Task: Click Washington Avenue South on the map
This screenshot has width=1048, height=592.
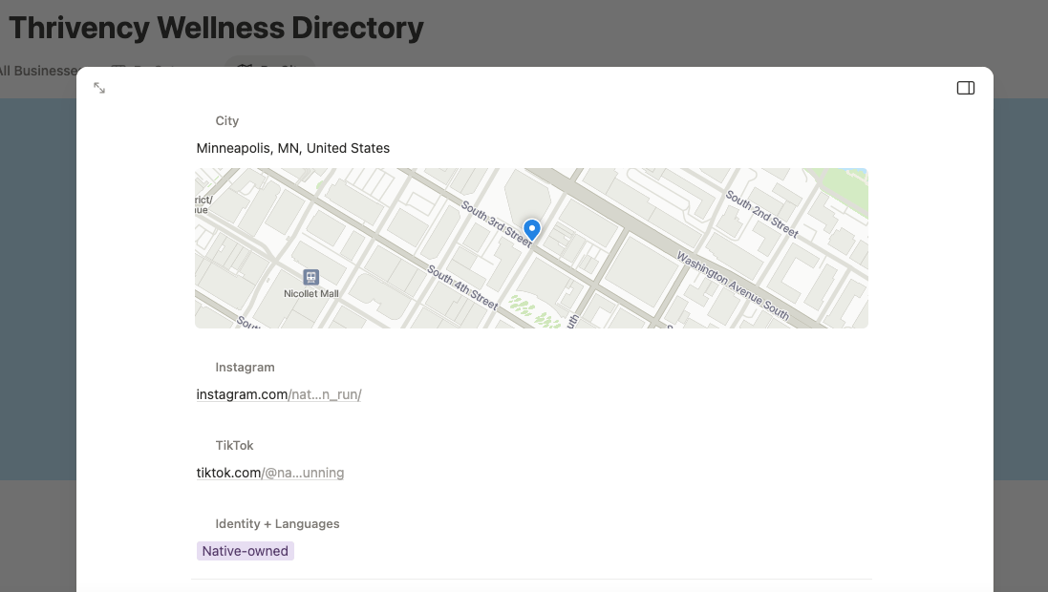Action: (733, 285)
